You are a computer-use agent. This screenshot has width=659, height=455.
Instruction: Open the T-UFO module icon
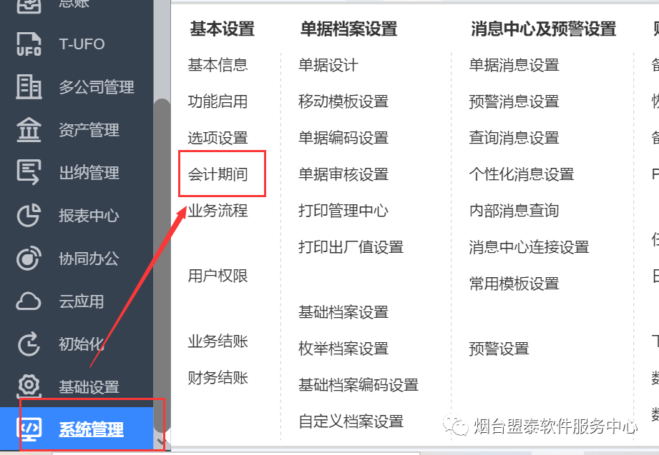(29, 44)
